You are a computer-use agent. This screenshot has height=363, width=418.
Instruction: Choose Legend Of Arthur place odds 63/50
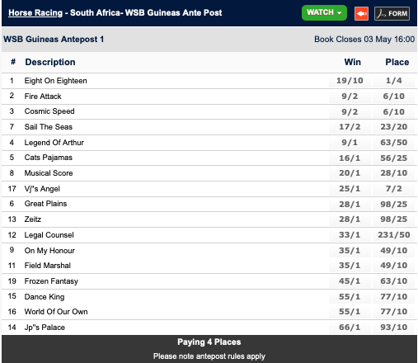[x=393, y=143]
